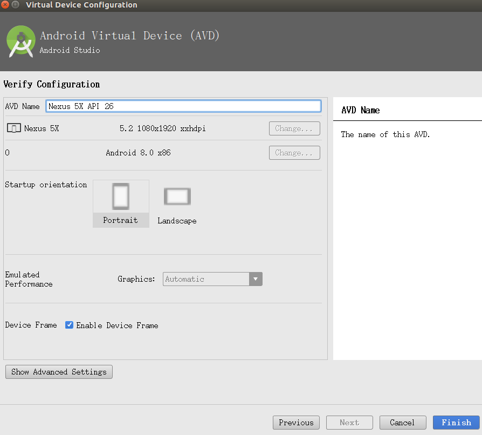
Task: Uncheck Enable Device Frame checkbox
Action: tap(69, 325)
